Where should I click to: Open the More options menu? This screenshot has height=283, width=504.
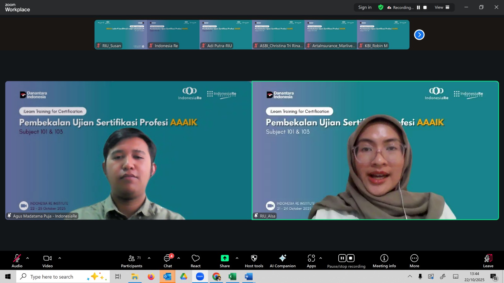click(x=414, y=261)
